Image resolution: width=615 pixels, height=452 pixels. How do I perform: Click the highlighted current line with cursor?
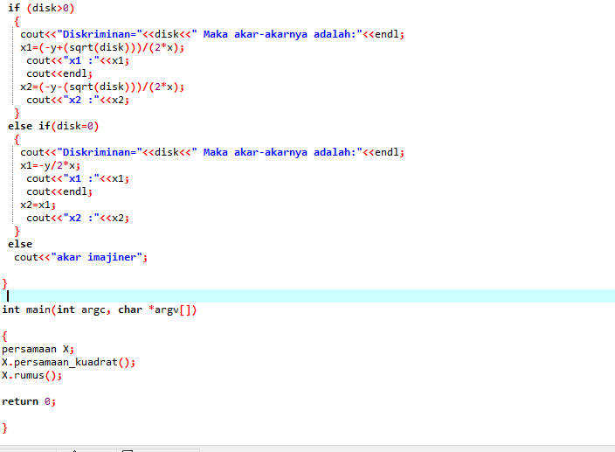coord(307,296)
